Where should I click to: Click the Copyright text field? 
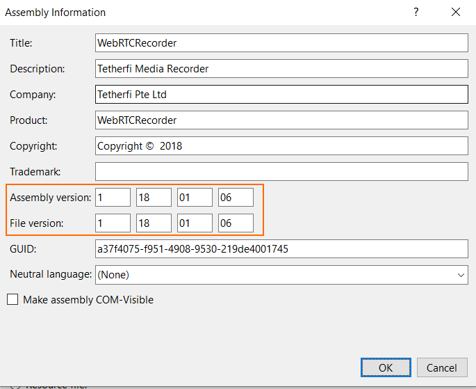point(281,146)
